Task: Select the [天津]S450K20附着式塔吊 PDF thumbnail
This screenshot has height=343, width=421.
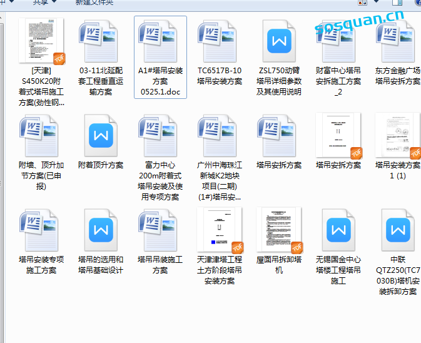Action: click(x=41, y=41)
